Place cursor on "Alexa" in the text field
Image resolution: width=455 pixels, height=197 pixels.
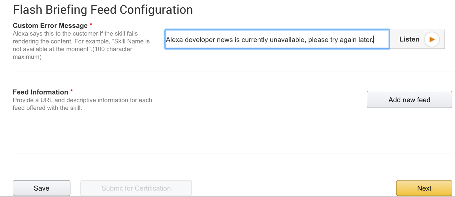click(x=174, y=40)
